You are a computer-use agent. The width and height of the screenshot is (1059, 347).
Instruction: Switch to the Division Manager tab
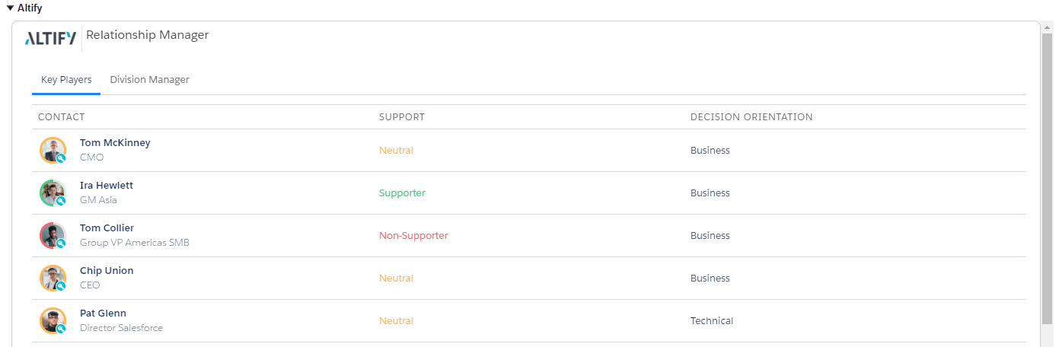149,79
